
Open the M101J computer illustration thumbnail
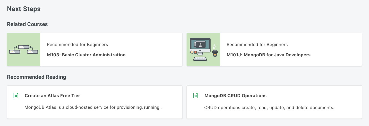[x=203, y=49]
